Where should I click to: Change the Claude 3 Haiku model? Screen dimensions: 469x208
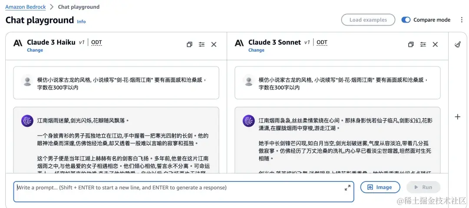click(35, 50)
